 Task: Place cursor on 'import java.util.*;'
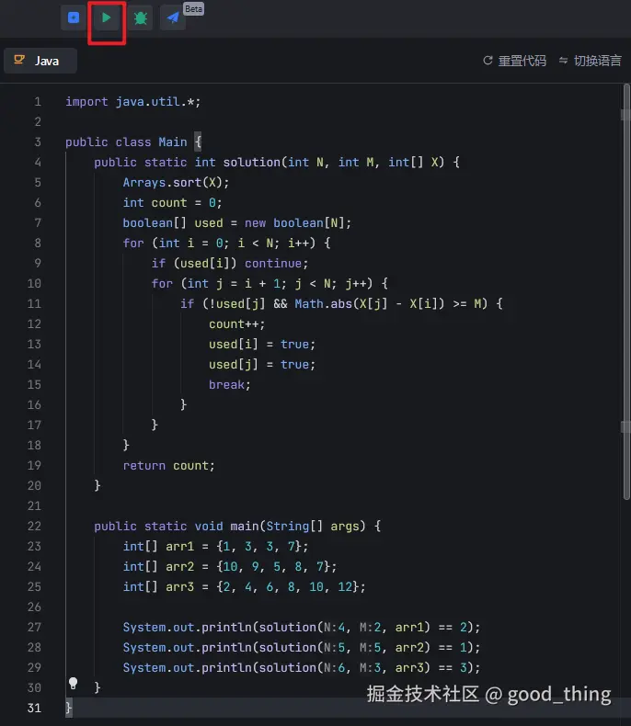[133, 101]
